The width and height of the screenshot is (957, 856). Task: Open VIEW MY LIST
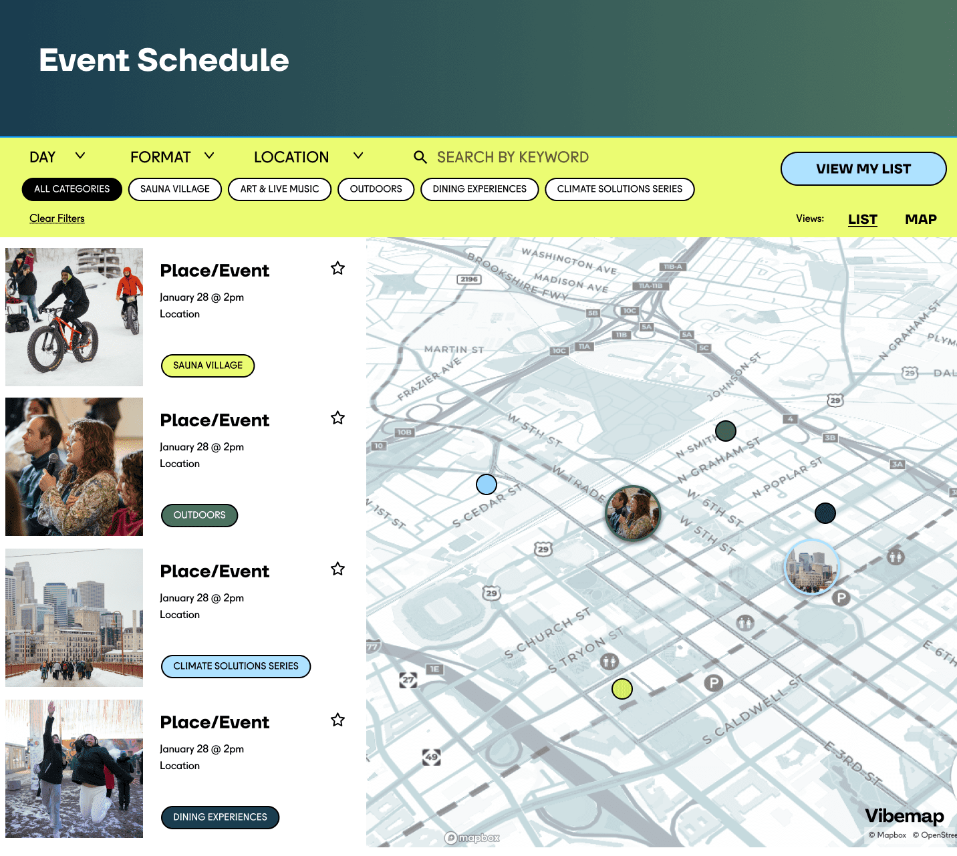[863, 169]
